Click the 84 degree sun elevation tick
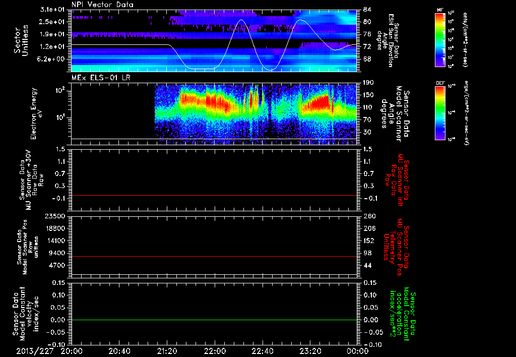 (367, 10)
